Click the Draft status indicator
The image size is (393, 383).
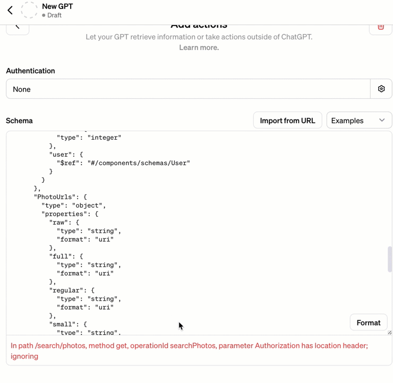52,15
